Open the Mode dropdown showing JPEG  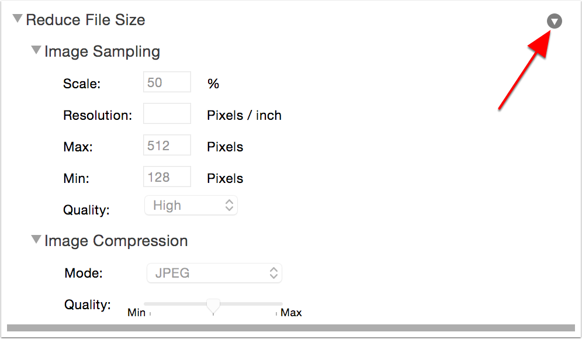tap(213, 272)
